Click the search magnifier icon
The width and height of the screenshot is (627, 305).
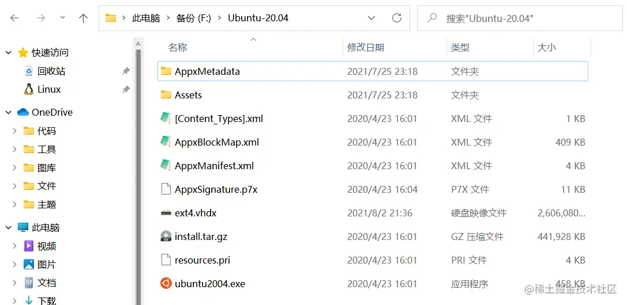[x=432, y=18]
